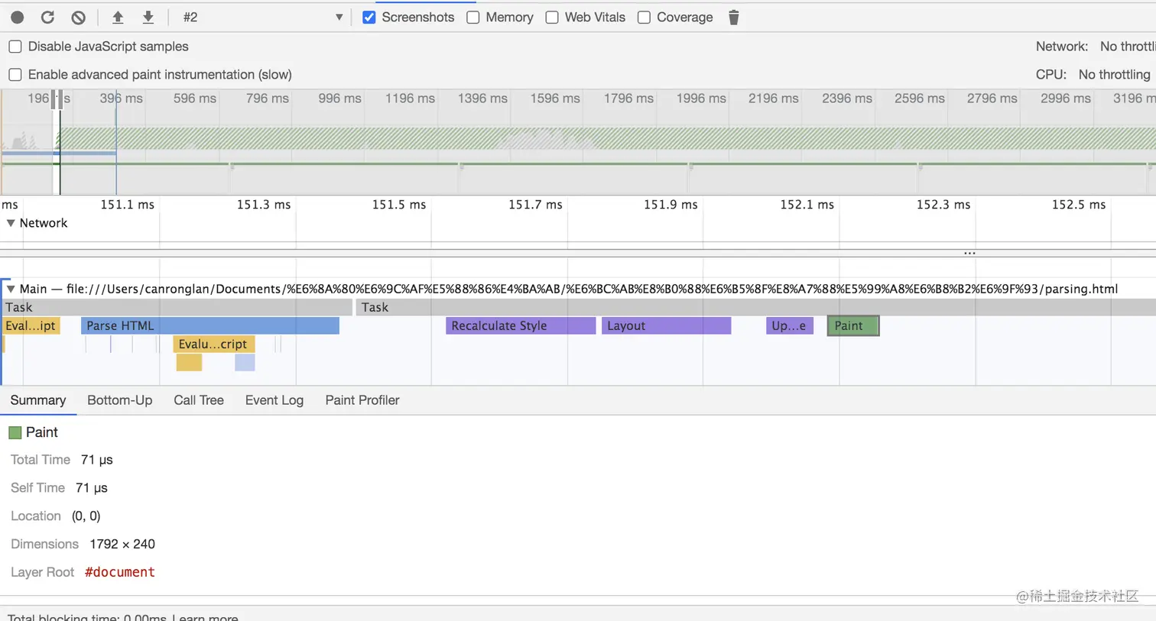The height and width of the screenshot is (621, 1156).
Task: Open the Network throttling dropdown
Action: (1128, 47)
